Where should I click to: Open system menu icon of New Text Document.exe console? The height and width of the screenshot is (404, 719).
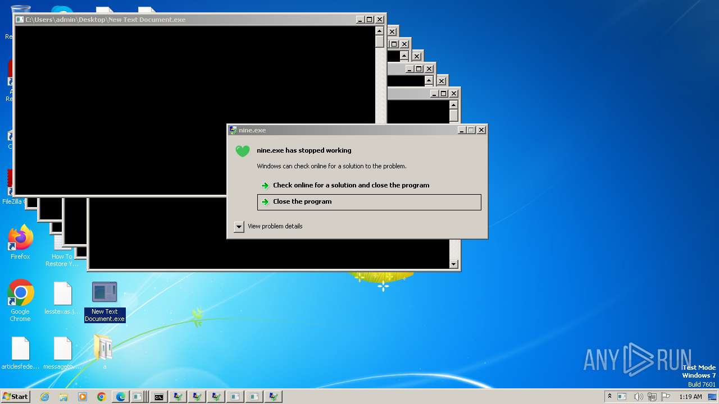[20, 20]
